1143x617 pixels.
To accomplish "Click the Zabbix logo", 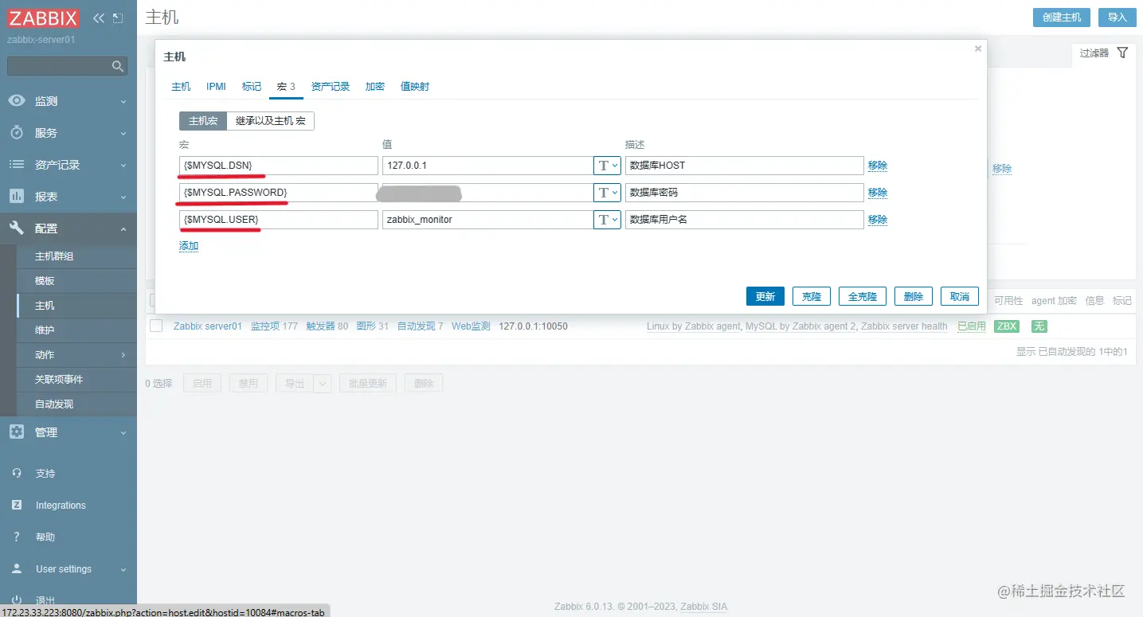I will pyautogui.click(x=44, y=18).
